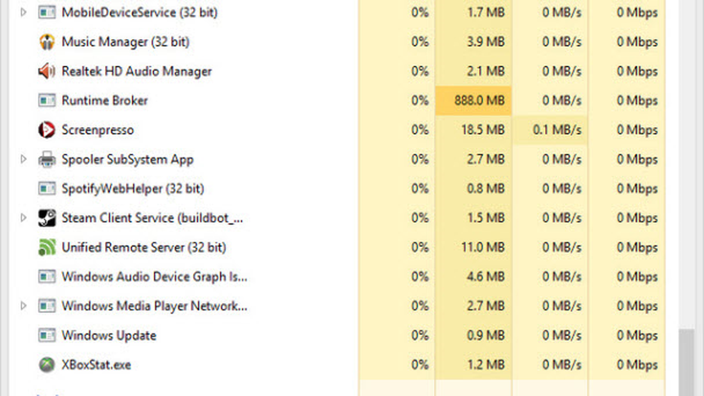Click the XBoxStat.exe Xbox icon
Viewport: 704px width, 396px height.
(x=46, y=364)
